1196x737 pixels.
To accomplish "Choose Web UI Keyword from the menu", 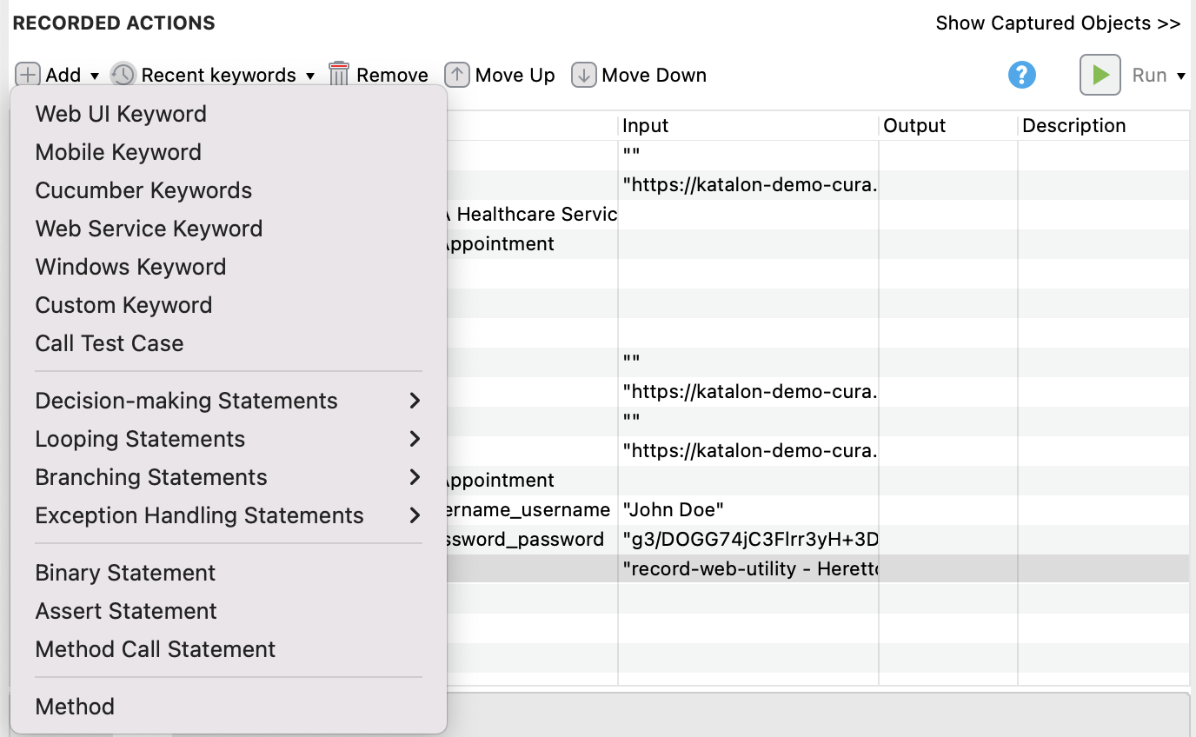I will [121, 114].
